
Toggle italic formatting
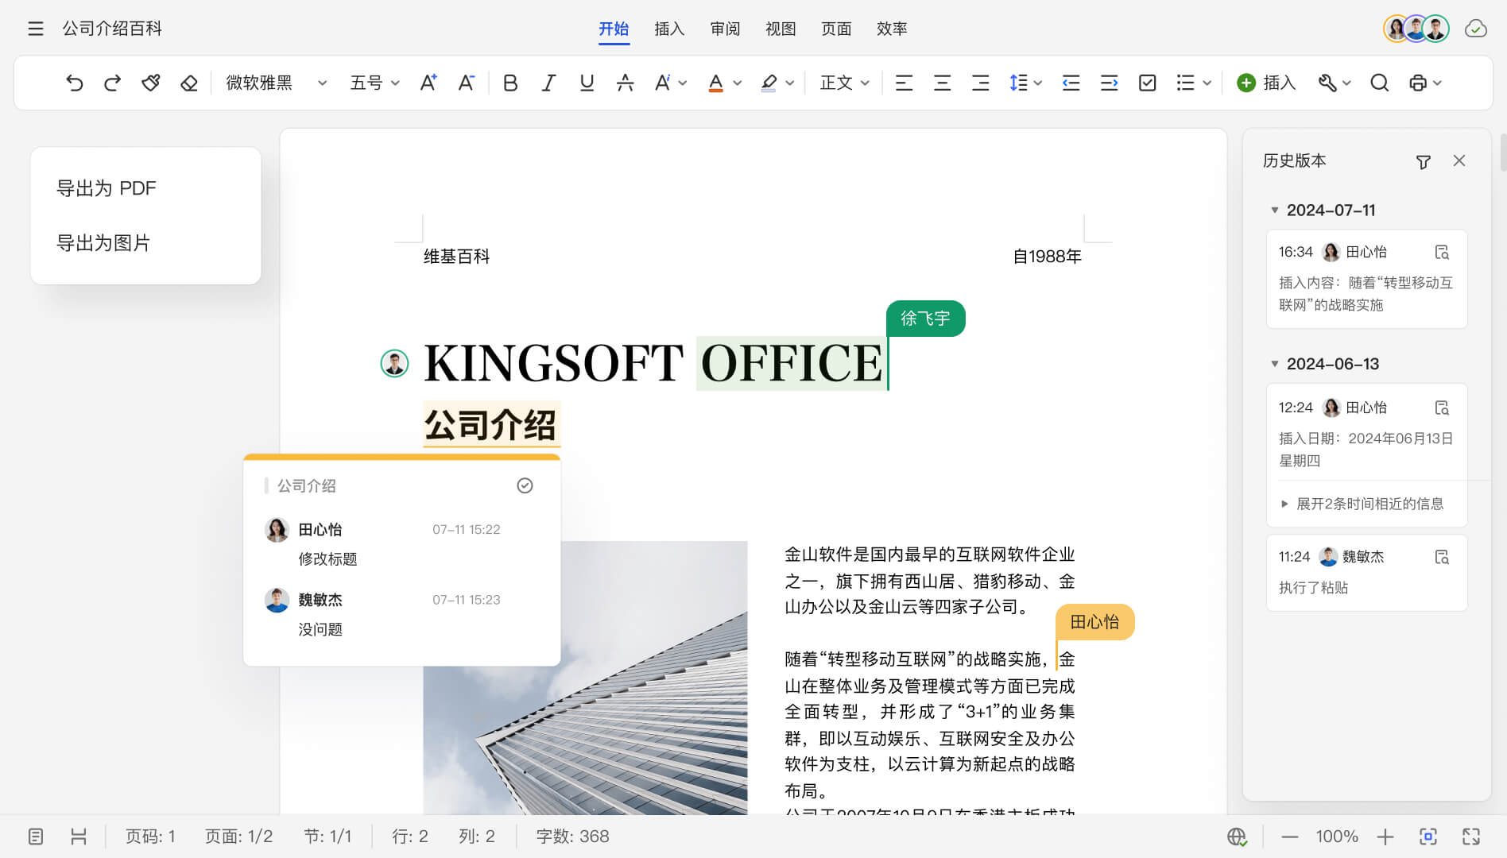(x=548, y=82)
